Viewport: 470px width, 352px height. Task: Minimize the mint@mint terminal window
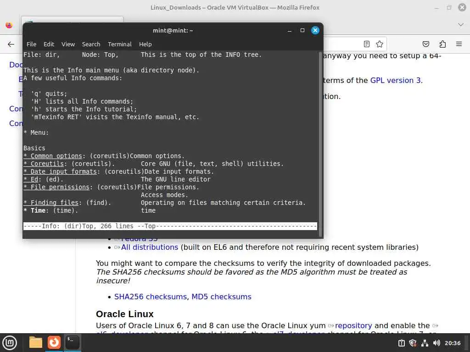[x=290, y=31]
